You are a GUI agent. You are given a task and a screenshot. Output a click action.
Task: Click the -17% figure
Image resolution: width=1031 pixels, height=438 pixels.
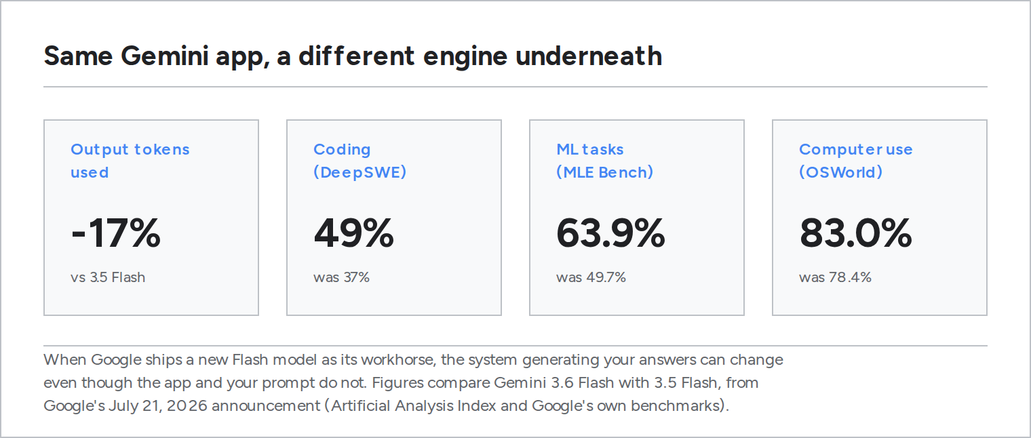point(116,233)
